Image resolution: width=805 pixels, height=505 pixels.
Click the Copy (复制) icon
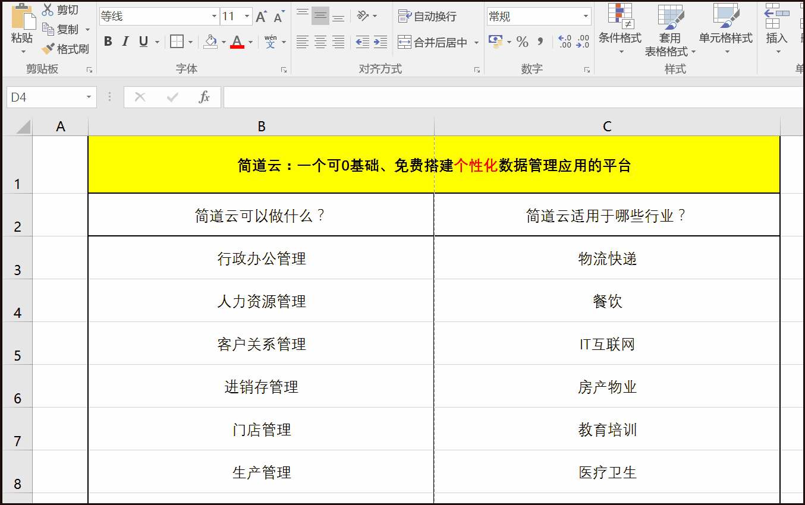pos(48,29)
